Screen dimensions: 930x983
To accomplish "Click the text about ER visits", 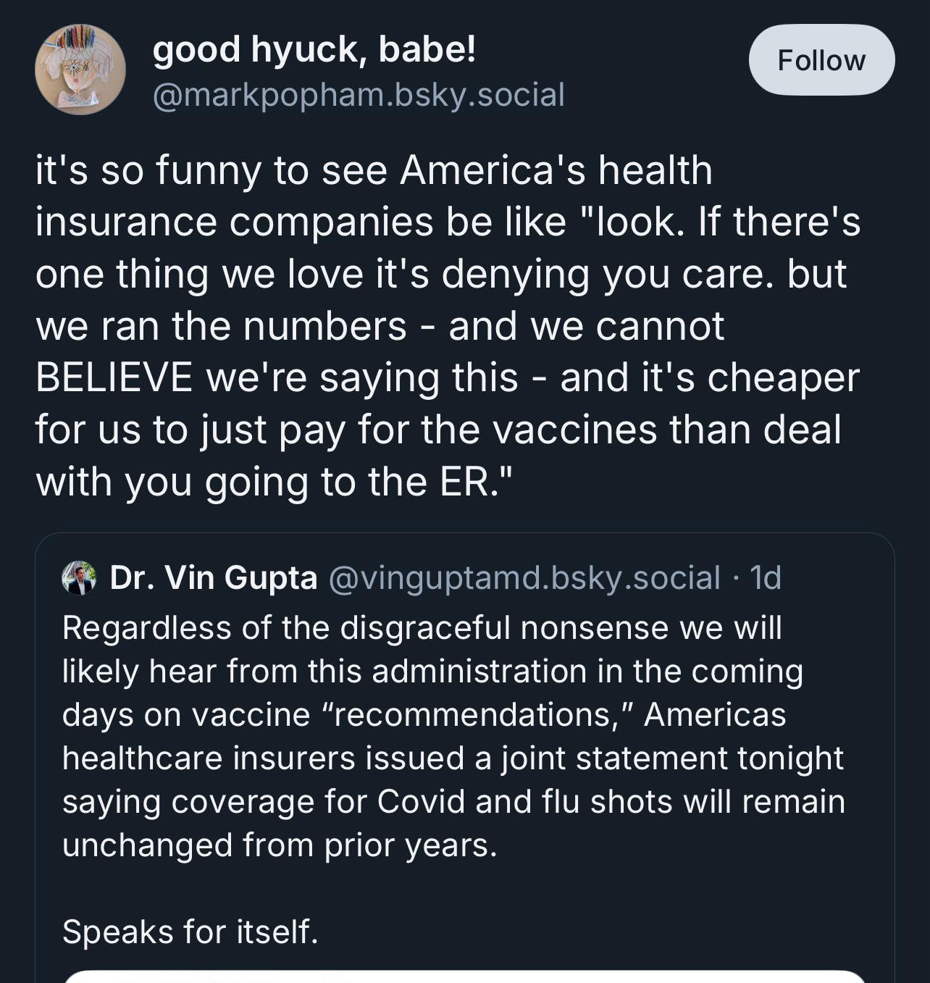I will 275,478.
